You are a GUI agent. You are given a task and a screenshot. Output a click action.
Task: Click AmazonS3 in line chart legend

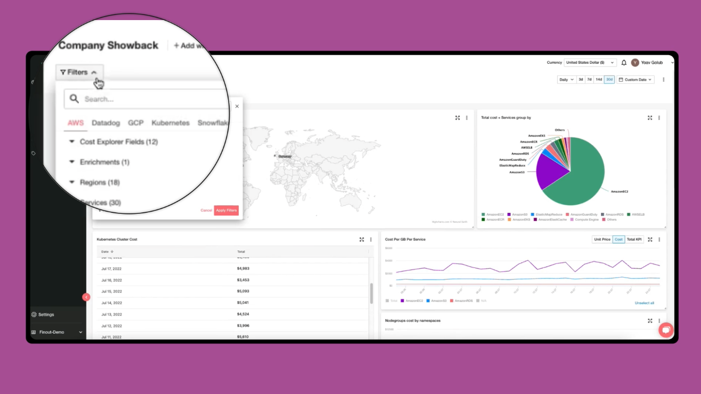pos(436,301)
